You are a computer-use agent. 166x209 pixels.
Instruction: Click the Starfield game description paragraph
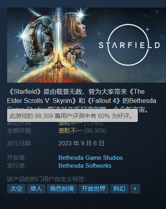82,101
